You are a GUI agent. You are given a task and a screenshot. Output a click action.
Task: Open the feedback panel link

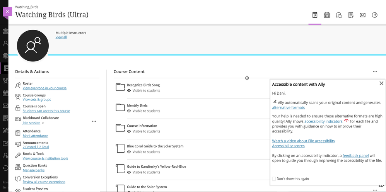click(355, 155)
